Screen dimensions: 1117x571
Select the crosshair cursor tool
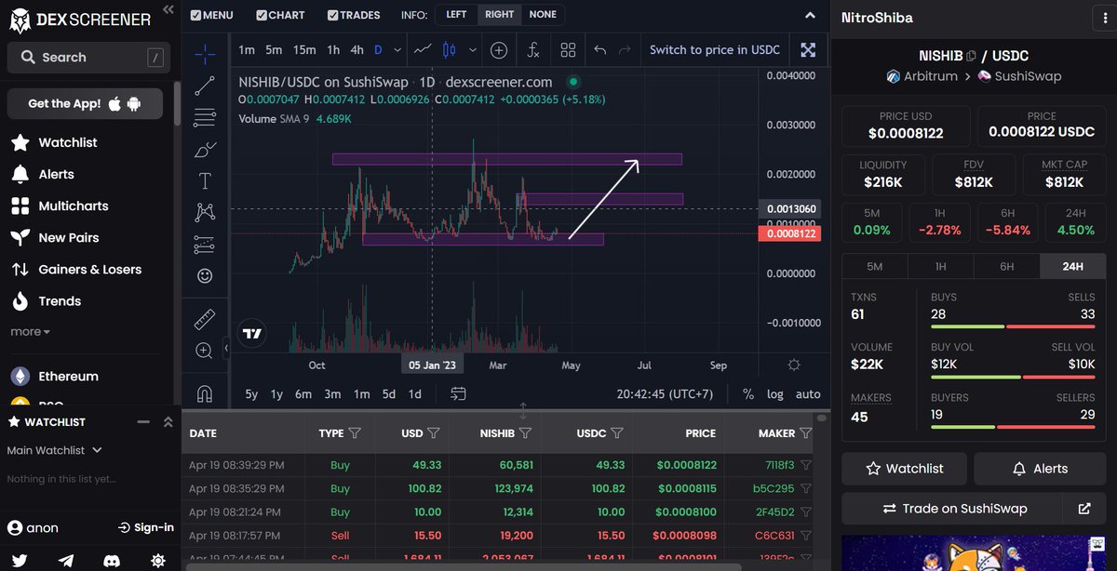click(205, 54)
